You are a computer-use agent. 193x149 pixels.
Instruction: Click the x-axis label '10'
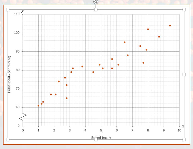coord(179,130)
